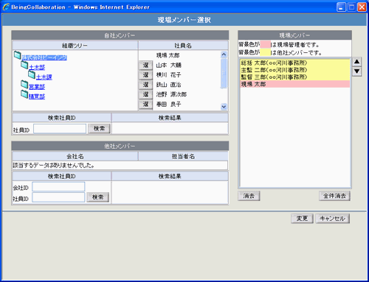Select 総括 太郎 in site member list

pos(294,63)
